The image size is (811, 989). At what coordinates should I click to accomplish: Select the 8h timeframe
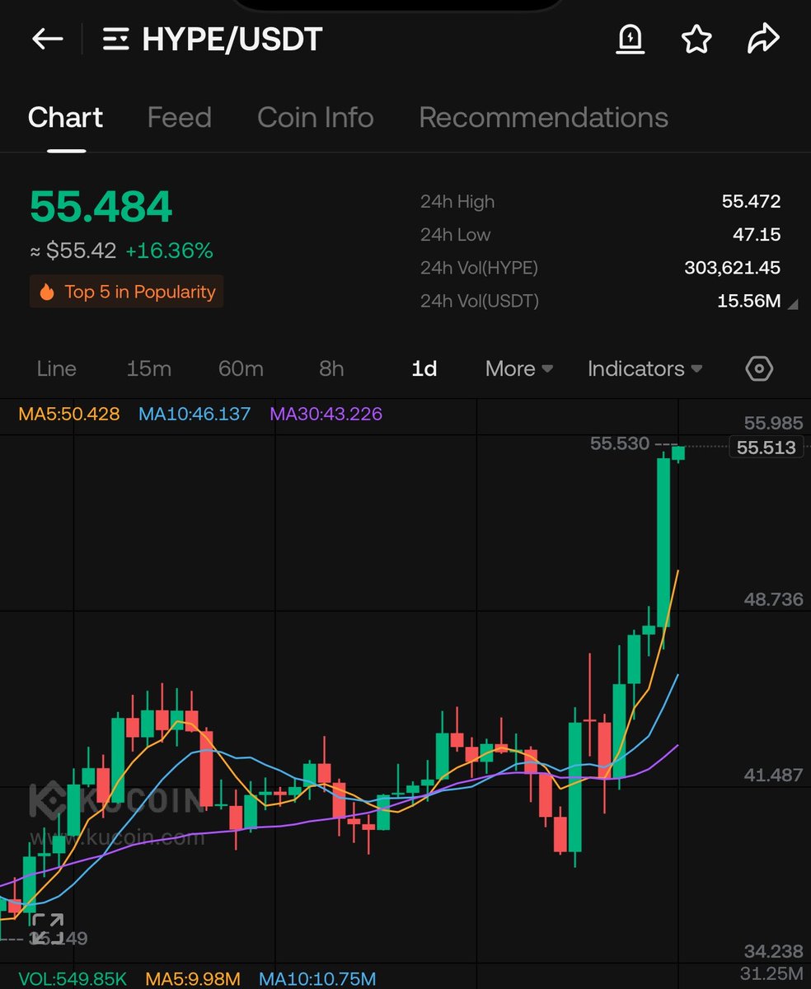click(331, 368)
